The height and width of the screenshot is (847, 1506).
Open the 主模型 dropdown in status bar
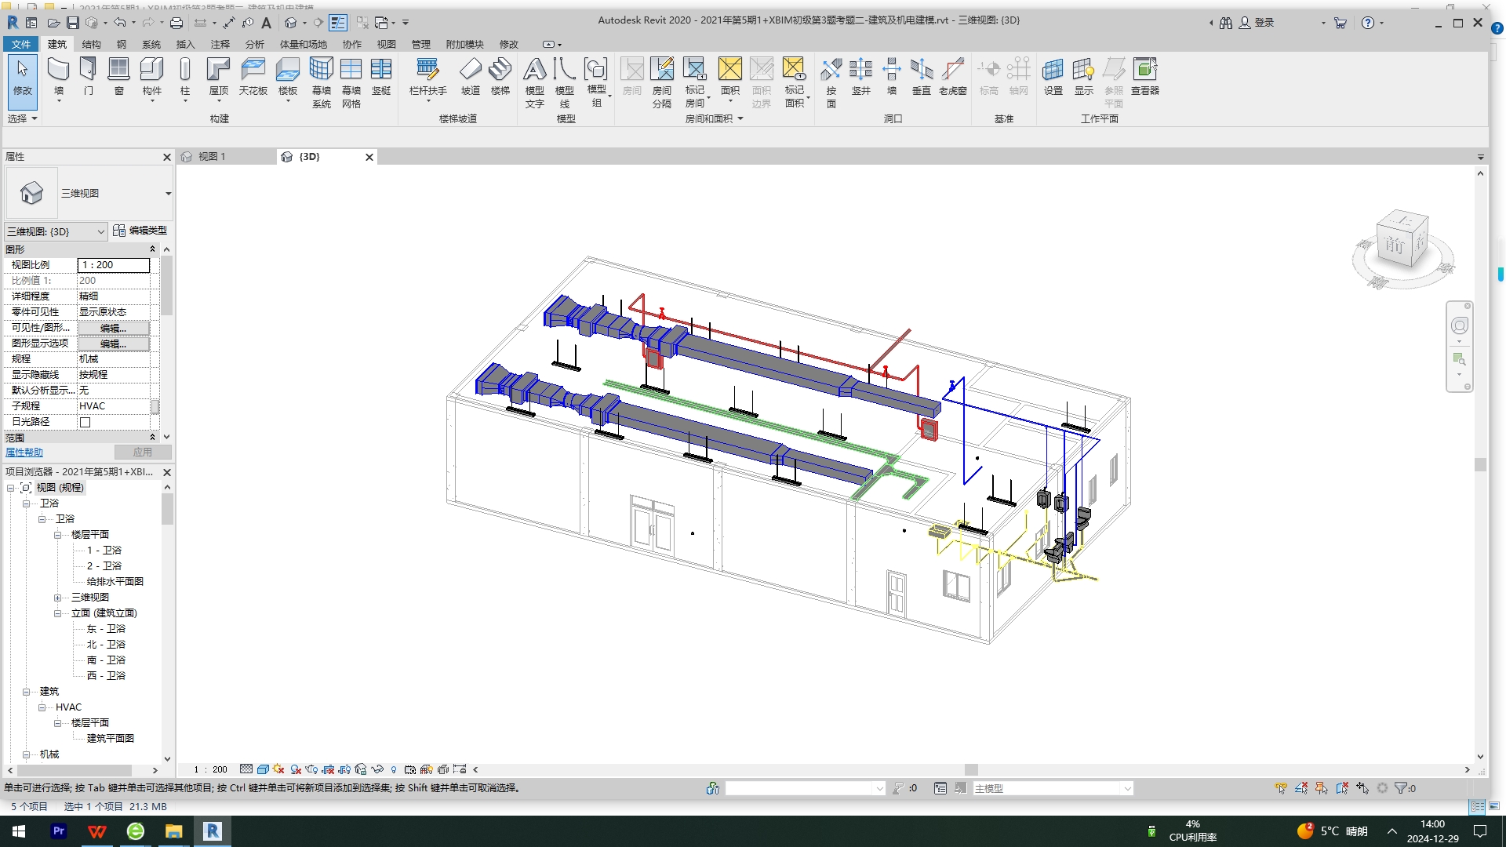(x=1053, y=788)
